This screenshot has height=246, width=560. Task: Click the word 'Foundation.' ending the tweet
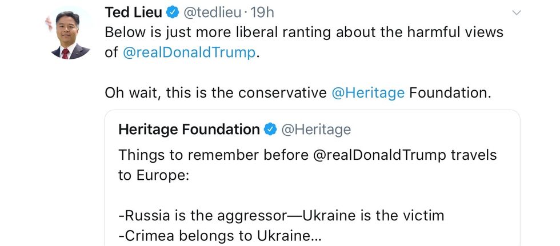[x=450, y=92]
